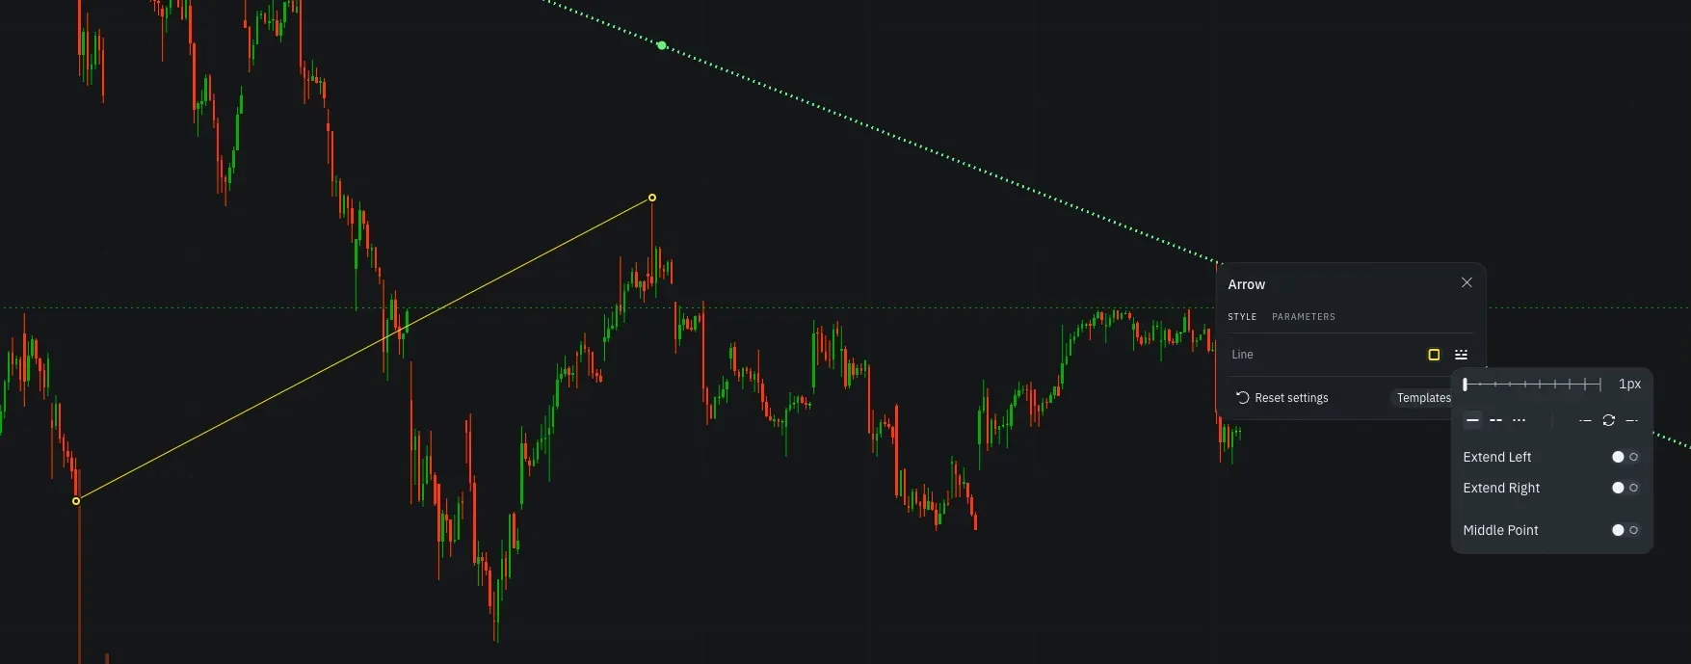1691x664 pixels.
Task: Click the yellow line color swatch
Action: 1434,355
